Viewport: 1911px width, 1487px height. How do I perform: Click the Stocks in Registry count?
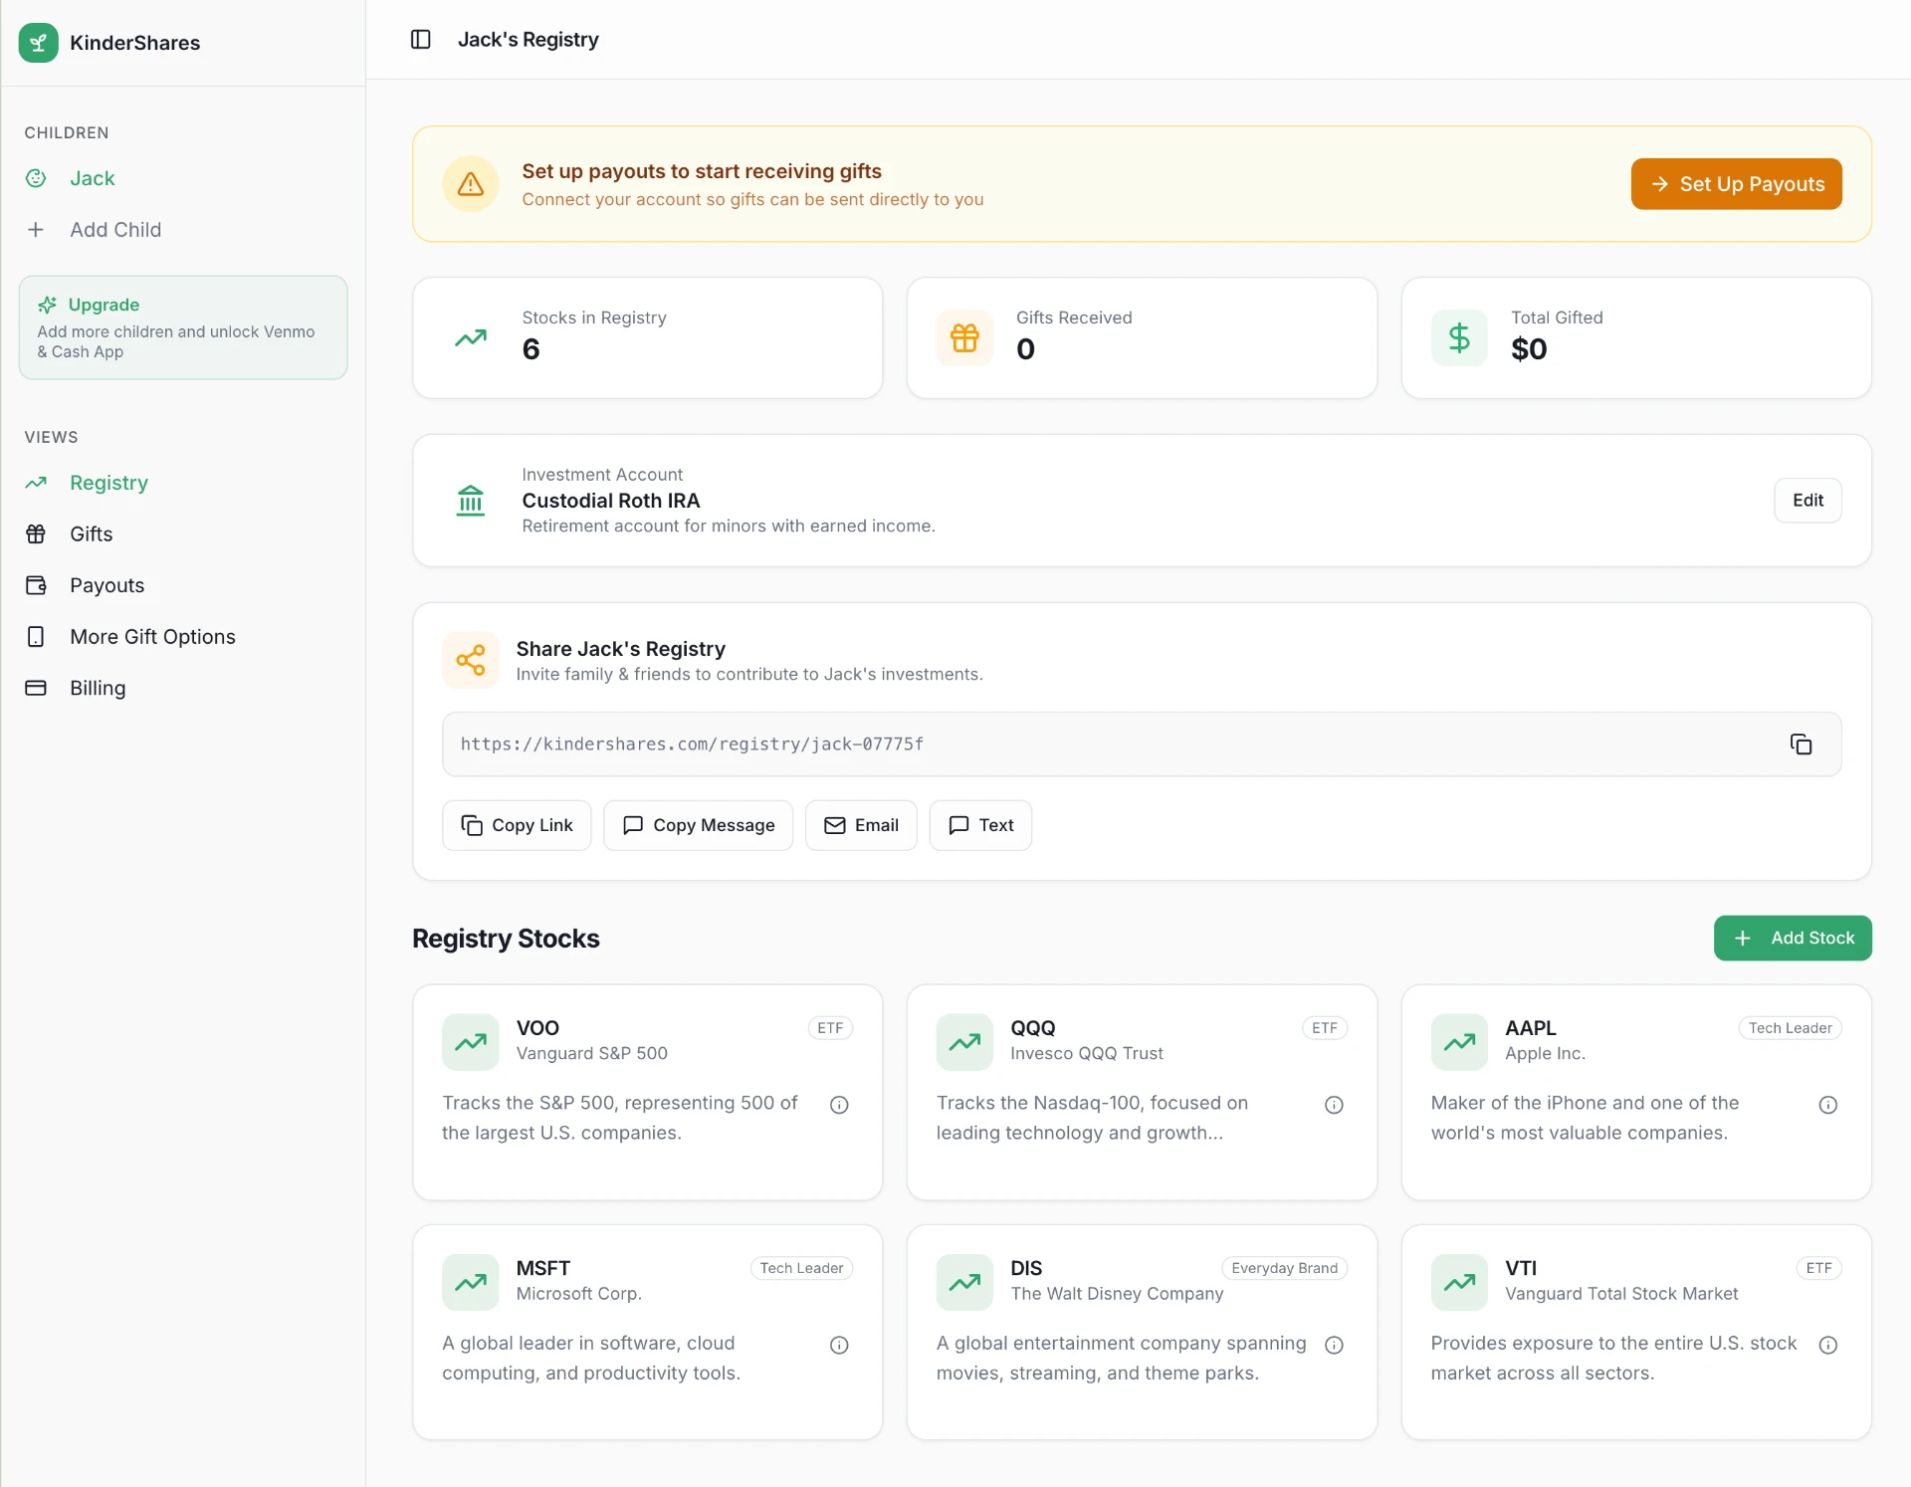click(x=531, y=349)
